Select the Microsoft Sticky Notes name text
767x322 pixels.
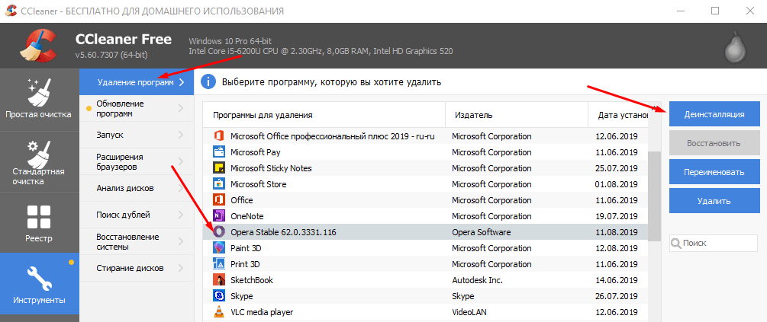[271, 168]
